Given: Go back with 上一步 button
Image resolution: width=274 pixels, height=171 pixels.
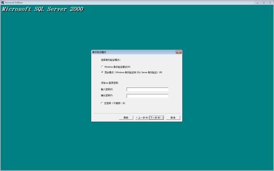Looking at the screenshot, I should 142,118.
